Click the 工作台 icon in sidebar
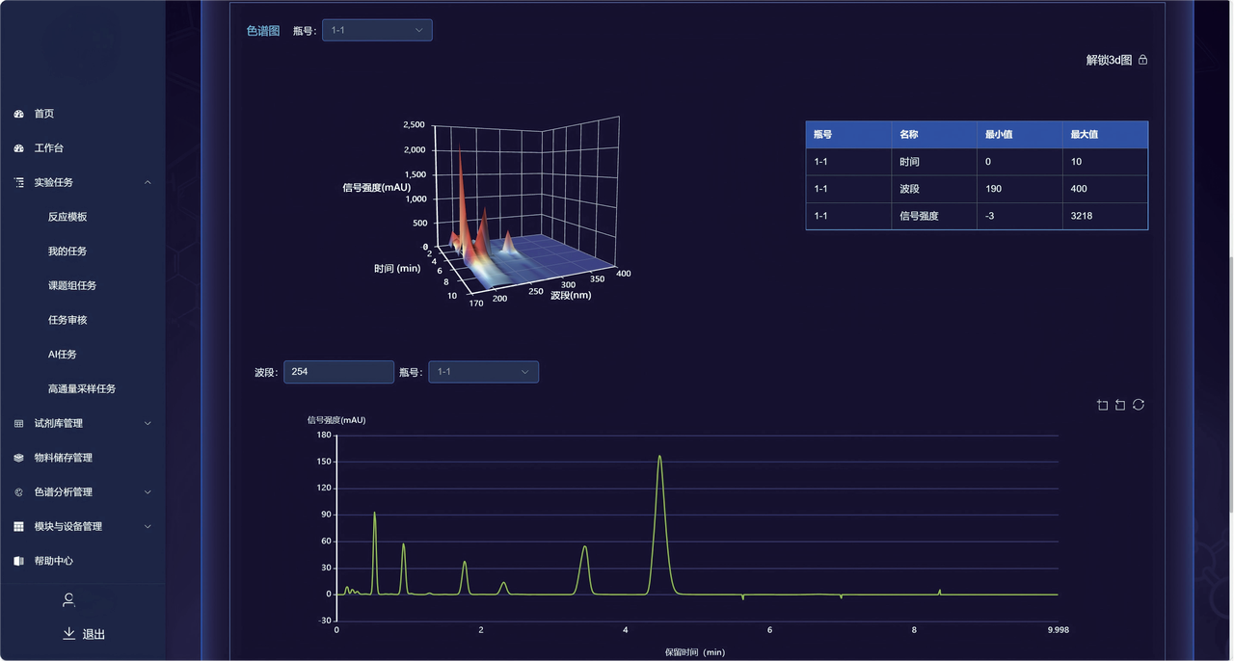1234x661 pixels. 19,148
